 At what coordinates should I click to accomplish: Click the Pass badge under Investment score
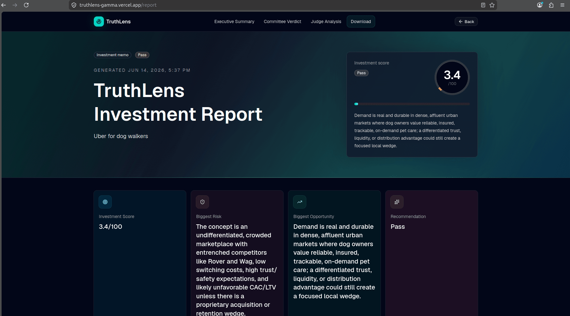(361, 73)
